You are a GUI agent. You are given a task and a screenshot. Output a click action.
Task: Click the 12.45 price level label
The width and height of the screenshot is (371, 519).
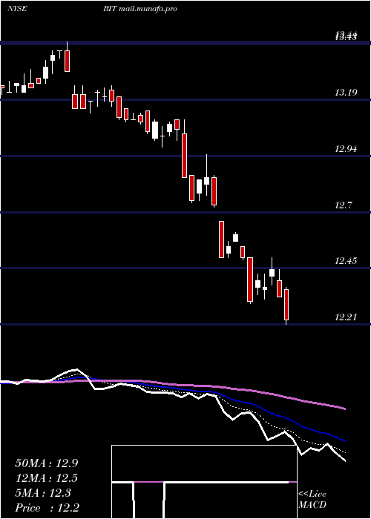[x=346, y=261]
